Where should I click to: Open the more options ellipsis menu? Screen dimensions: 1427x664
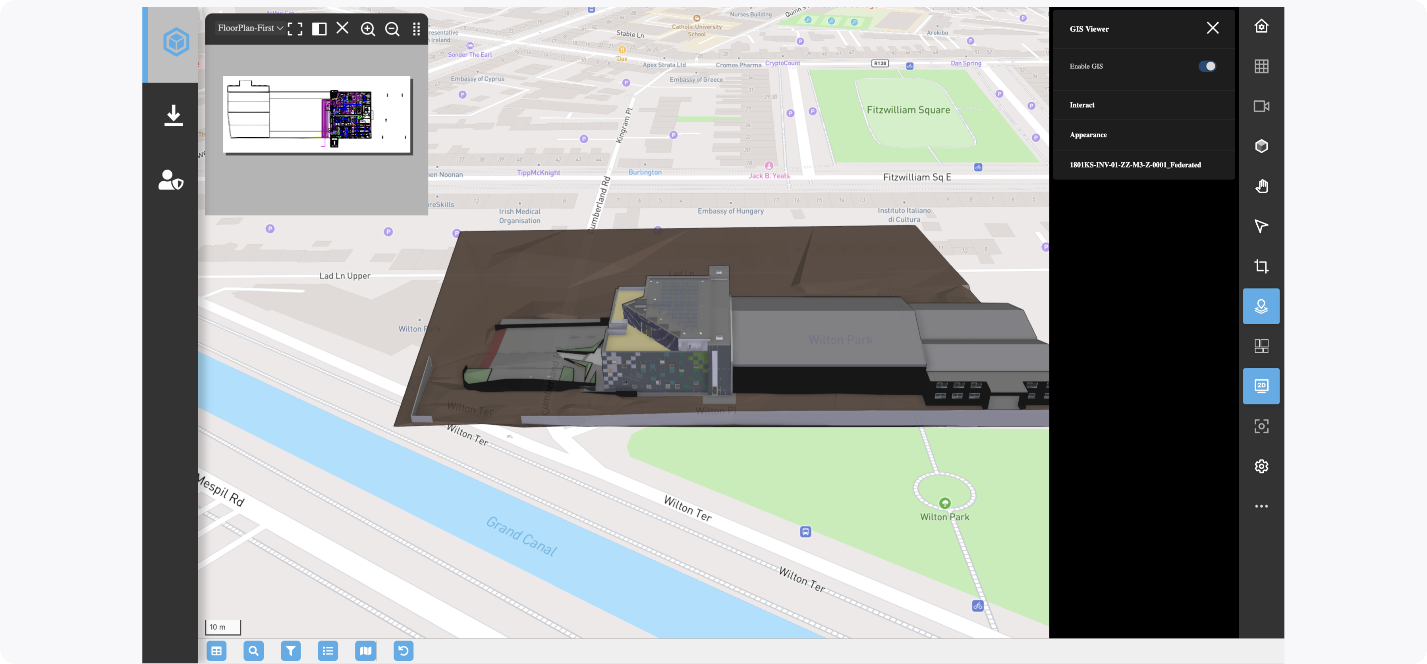(1261, 506)
